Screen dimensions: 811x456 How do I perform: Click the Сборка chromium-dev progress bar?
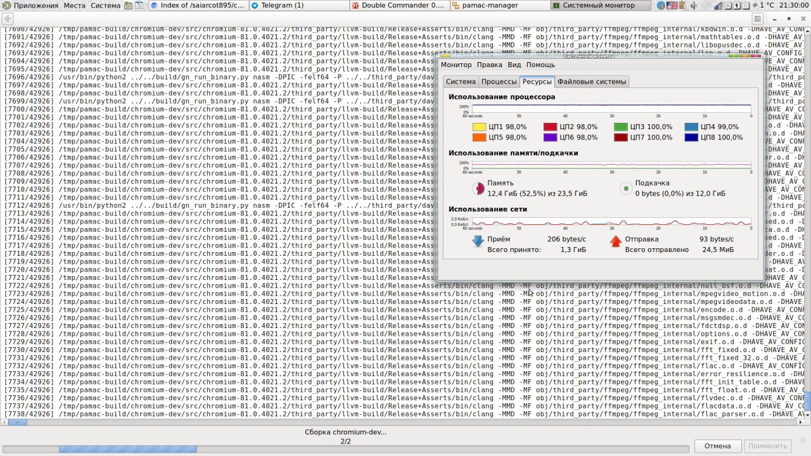[346, 449]
